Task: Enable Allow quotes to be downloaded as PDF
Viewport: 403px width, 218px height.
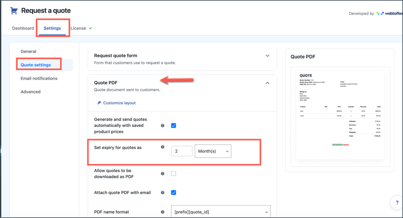Action: [174, 174]
